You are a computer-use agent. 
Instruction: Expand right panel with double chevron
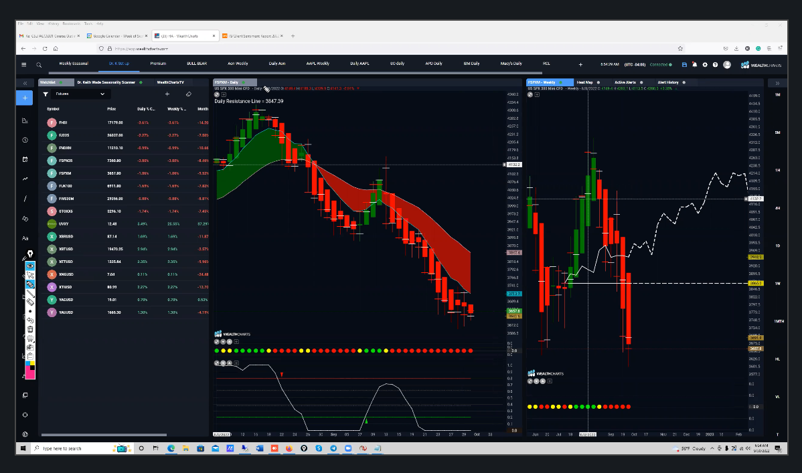[777, 83]
